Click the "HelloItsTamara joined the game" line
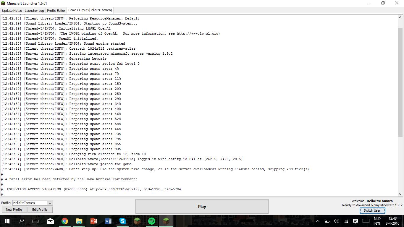The height and width of the screenshot is (227, 404). 66,164
